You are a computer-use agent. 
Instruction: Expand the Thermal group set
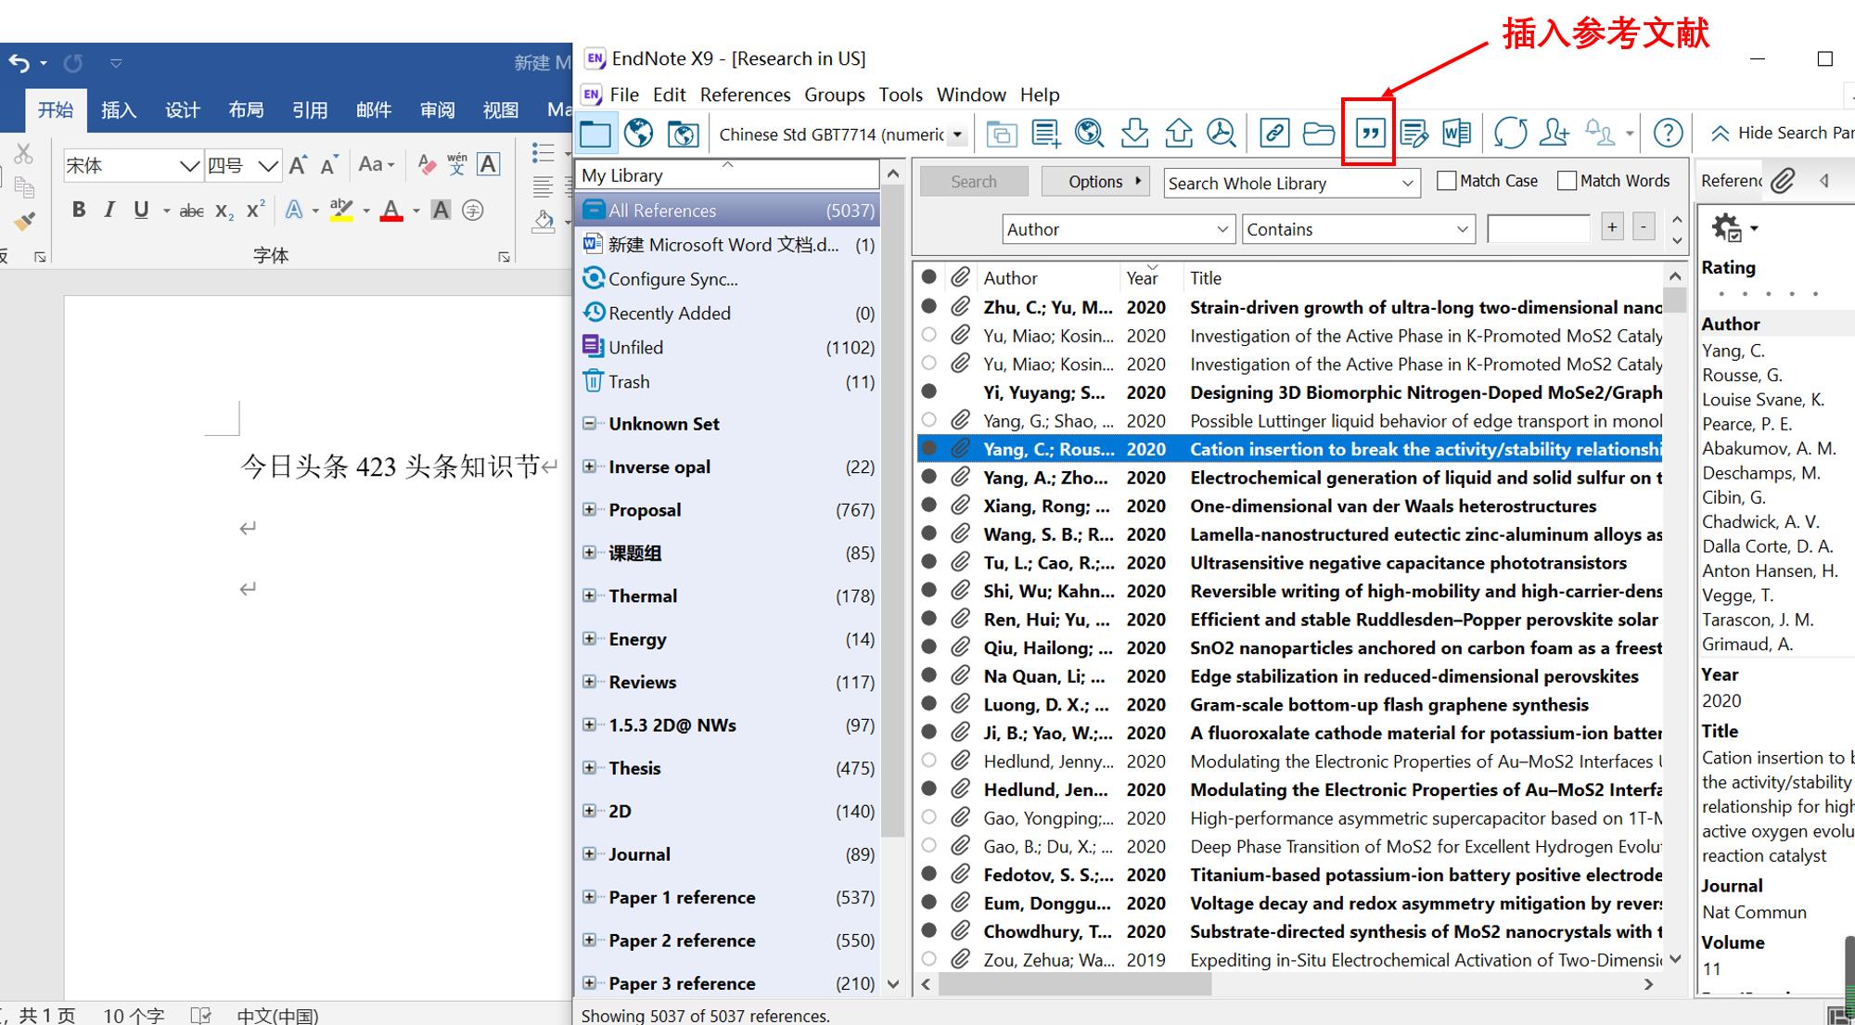[x=589, y=596]
